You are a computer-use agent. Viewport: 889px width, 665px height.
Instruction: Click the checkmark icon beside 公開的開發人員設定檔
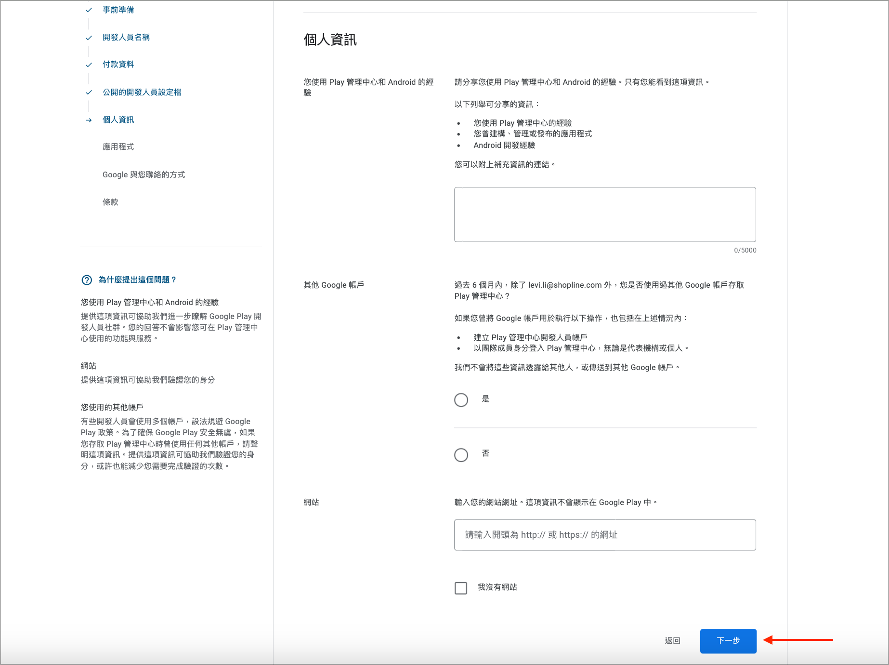coord(89,92)
